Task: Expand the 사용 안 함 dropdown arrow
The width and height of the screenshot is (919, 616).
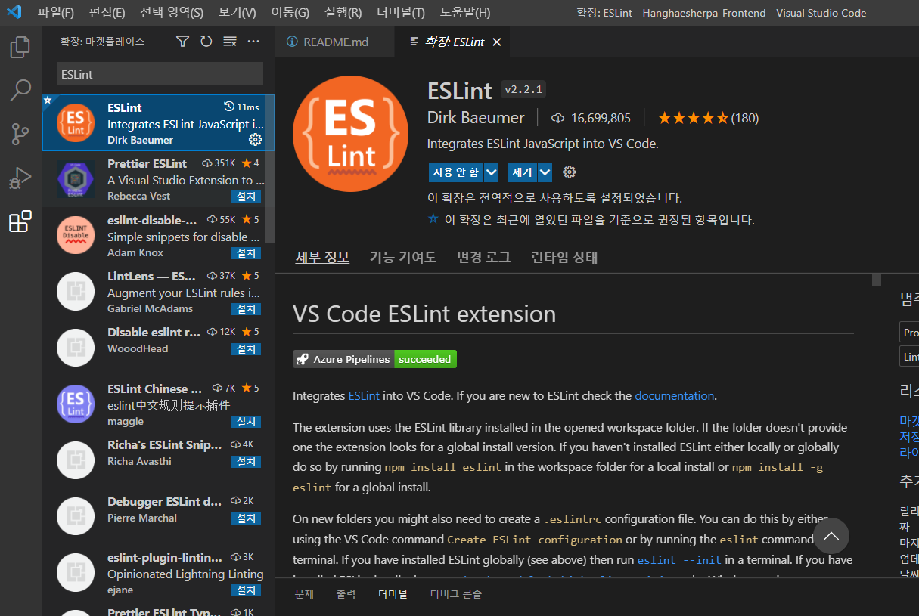Action: point(492,172)
